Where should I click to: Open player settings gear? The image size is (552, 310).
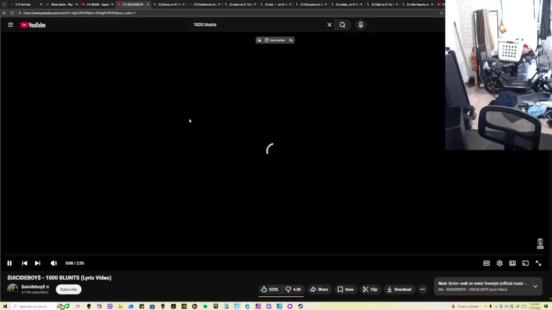point(499,263)
